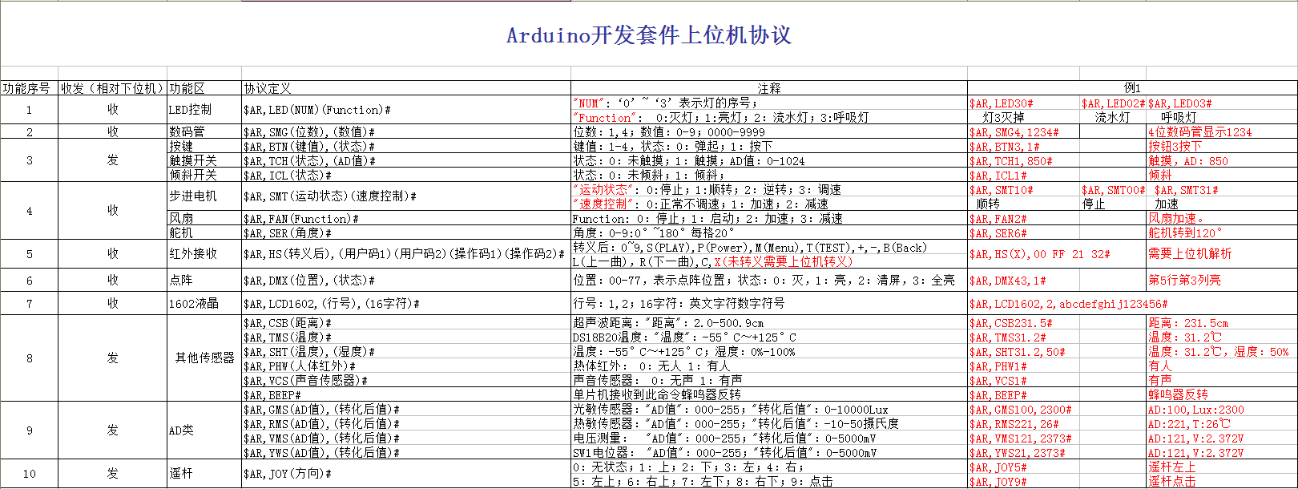Click the 遥杆 function cell
1298x489 pixels.
[x=204, y=473]
